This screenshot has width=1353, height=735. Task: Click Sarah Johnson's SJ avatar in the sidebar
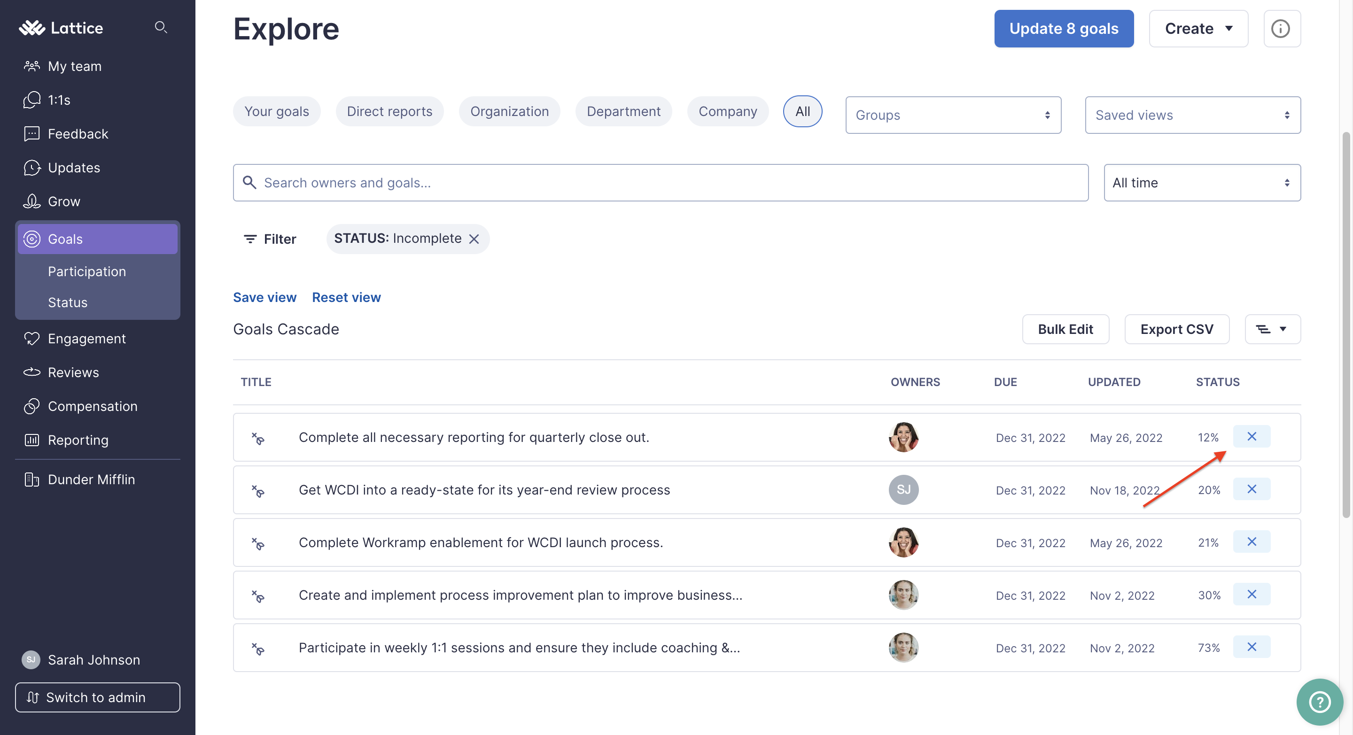[x=31, y=660]
